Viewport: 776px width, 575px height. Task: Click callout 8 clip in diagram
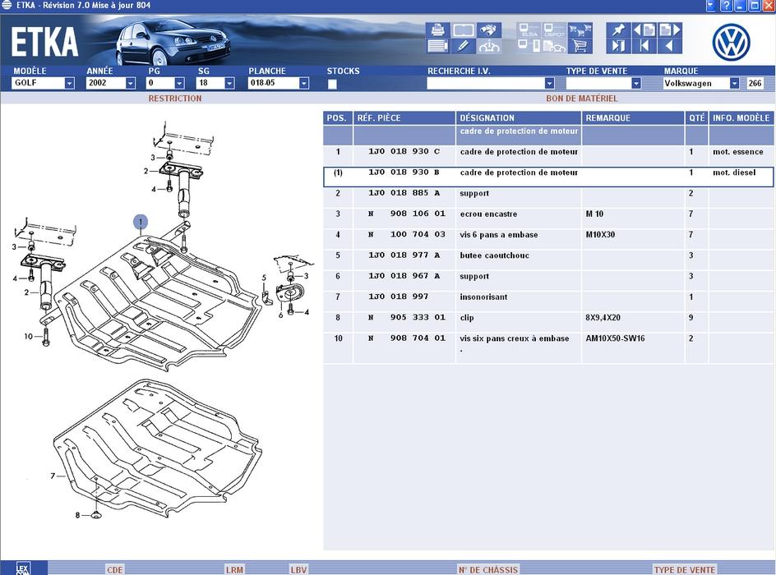[x=77, y=515]
